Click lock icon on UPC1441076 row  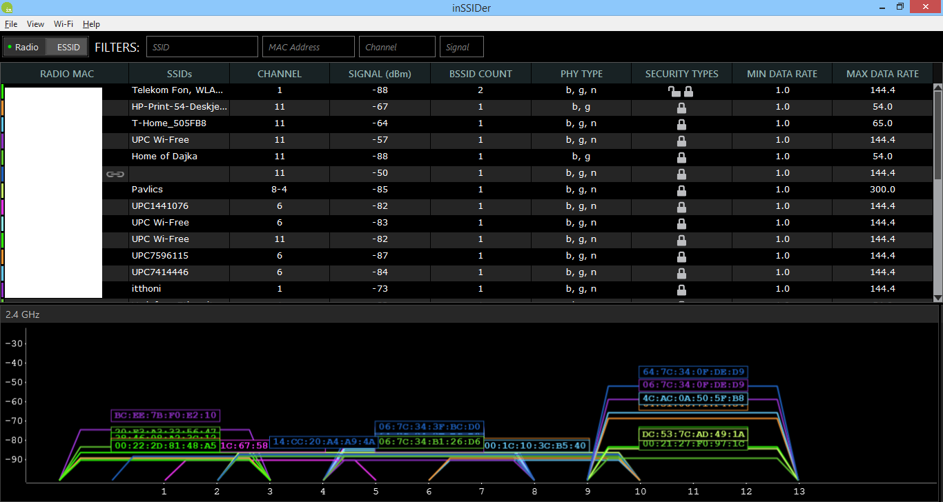681,207
